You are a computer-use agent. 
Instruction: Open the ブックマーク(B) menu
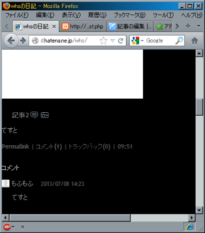[x=129, y=15]
